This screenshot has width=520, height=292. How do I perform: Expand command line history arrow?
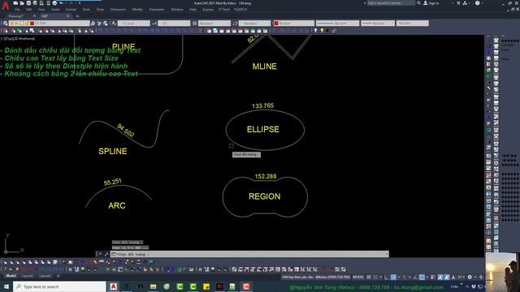[x=387, y=254]
